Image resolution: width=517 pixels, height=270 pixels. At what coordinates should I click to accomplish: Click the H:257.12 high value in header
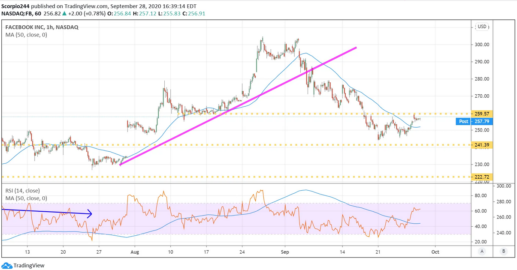[x=145, y=13]
